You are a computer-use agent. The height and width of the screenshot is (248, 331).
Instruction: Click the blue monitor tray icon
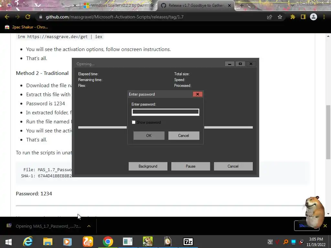(x=294, y=242)
